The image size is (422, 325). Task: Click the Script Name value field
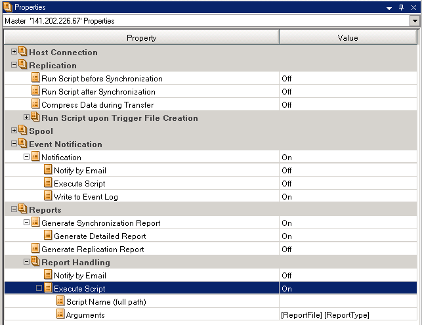(348, 301)
